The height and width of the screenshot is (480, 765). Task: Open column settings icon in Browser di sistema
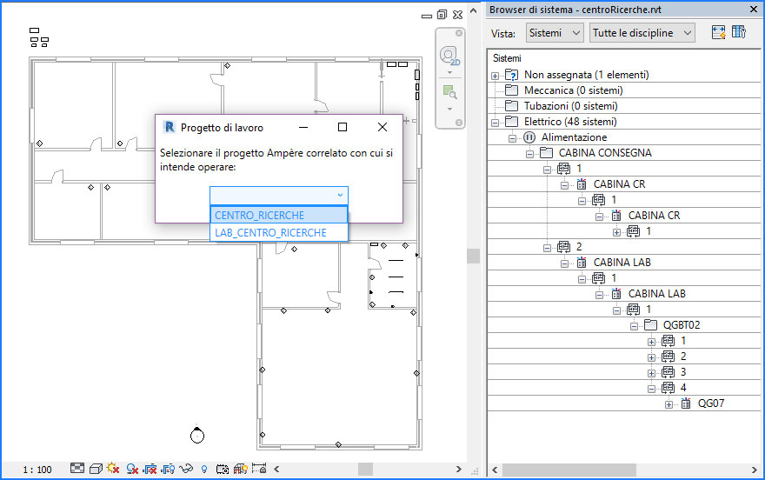[x=739, y=32]
